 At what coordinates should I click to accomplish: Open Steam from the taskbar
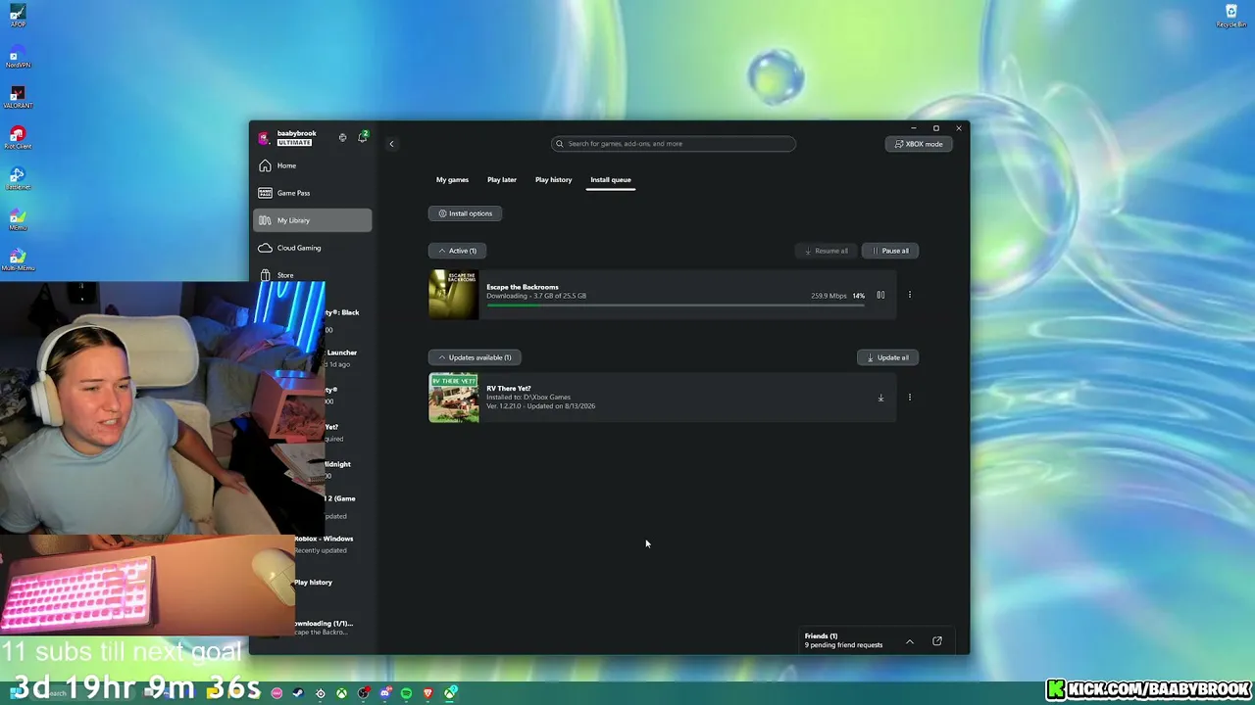tap(298, 693)
